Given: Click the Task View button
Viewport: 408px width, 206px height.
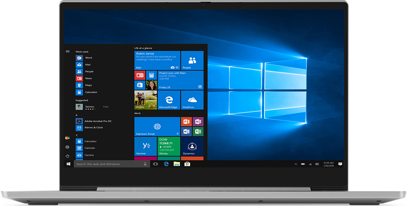Looking at the screenshot, I should coord(155,164).
